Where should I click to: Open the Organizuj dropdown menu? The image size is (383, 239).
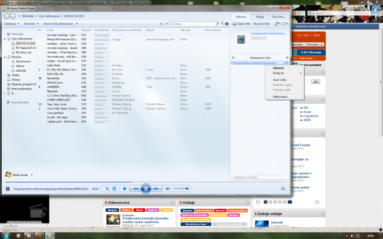11,23
